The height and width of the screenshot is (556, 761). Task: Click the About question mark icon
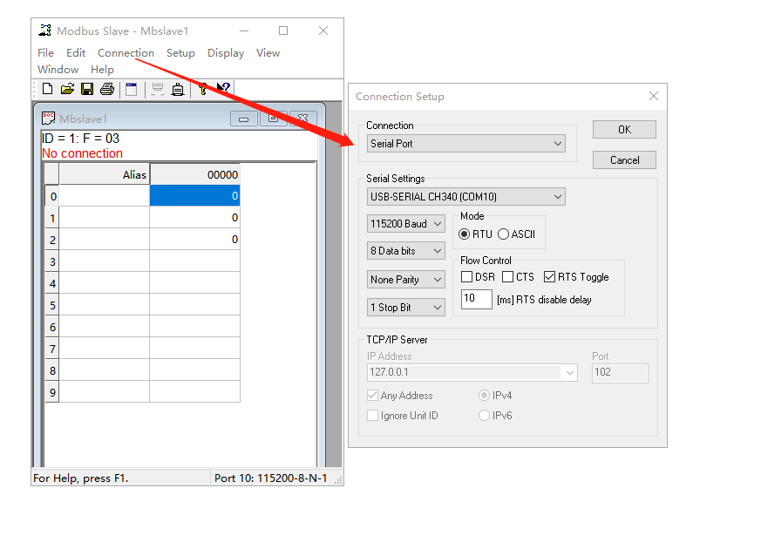click(x=203, y=89)
